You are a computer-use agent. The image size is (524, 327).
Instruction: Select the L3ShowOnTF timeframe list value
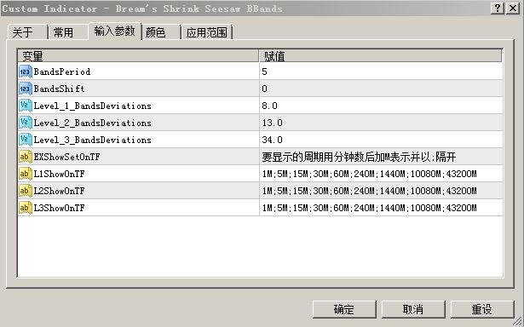click(x=369, y=208)
